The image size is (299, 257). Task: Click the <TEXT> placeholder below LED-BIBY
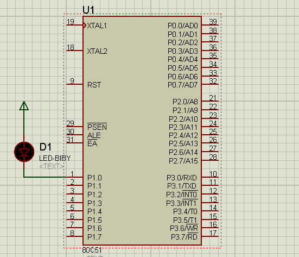point(52,167)
